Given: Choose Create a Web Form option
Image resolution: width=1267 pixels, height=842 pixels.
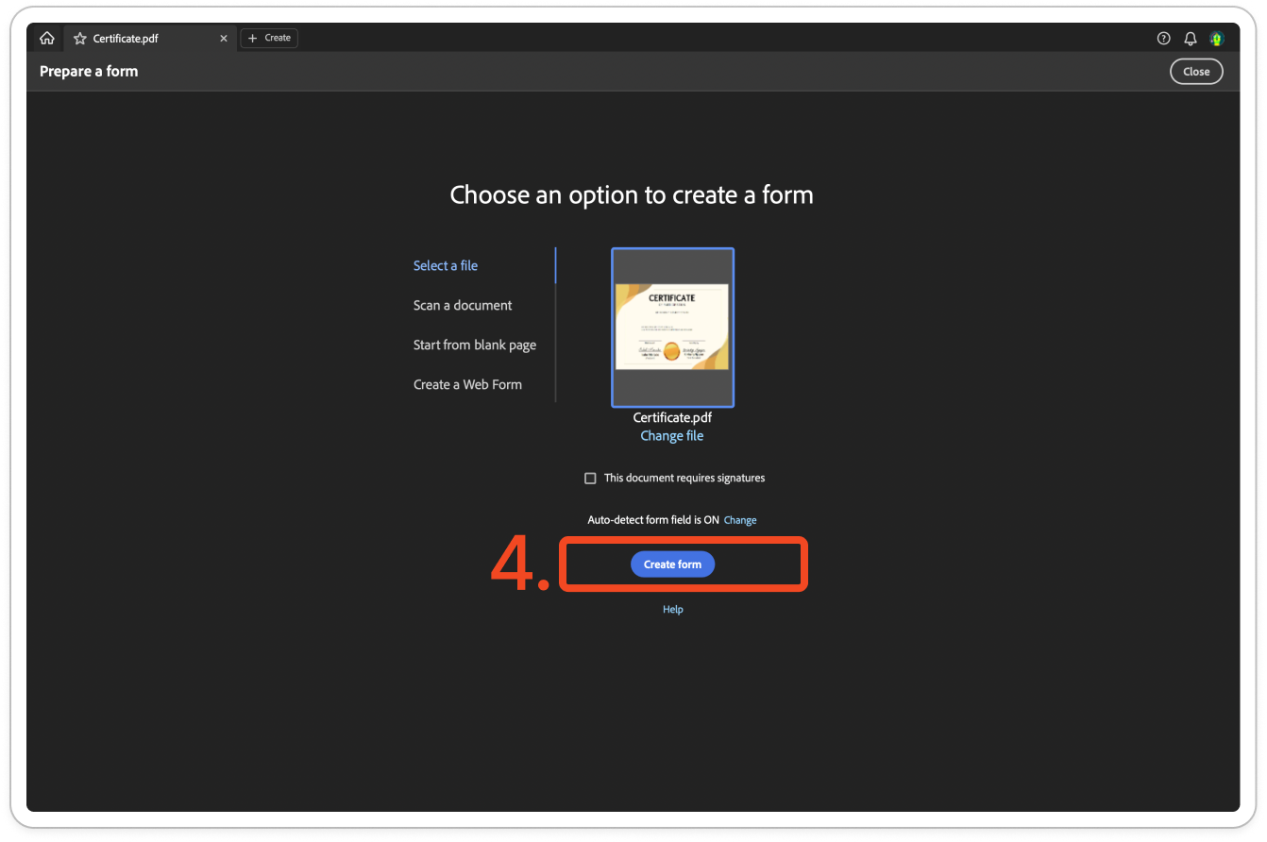Looking at the screenshot, I should point(467,385).
